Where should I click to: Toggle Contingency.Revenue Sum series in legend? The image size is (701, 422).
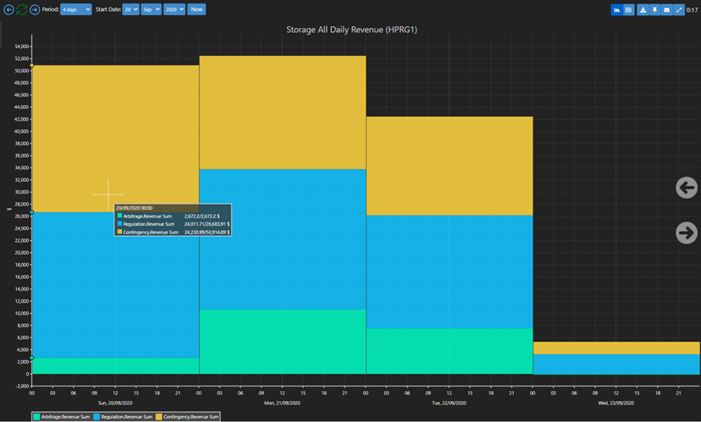click(x=188, y=416)
